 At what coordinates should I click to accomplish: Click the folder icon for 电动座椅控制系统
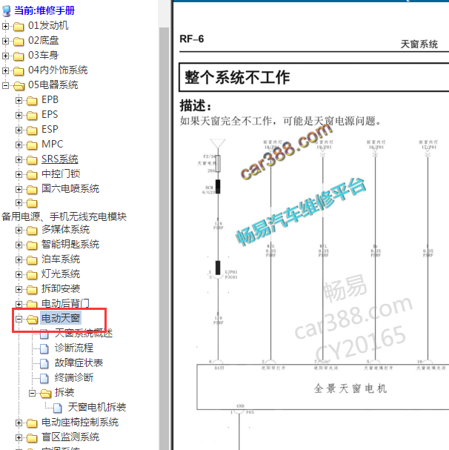[x=32, y=423]
